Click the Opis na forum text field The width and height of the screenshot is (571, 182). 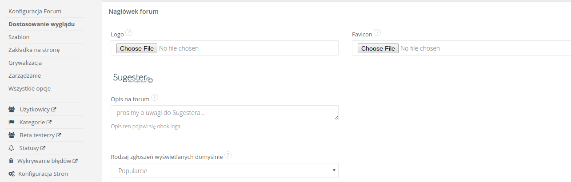point(224,113)
